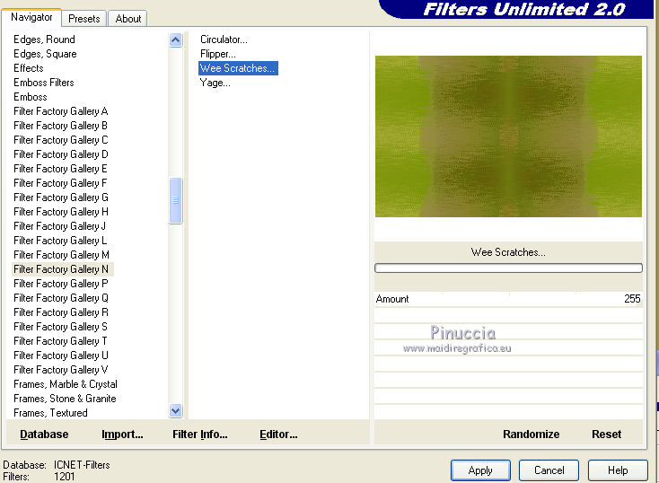Select Filter Factory Gallery N

pyautogui.click(x=63, y=269)
